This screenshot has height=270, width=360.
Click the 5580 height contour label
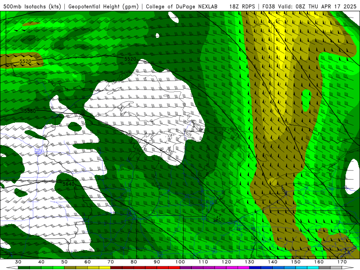(30, 111)
